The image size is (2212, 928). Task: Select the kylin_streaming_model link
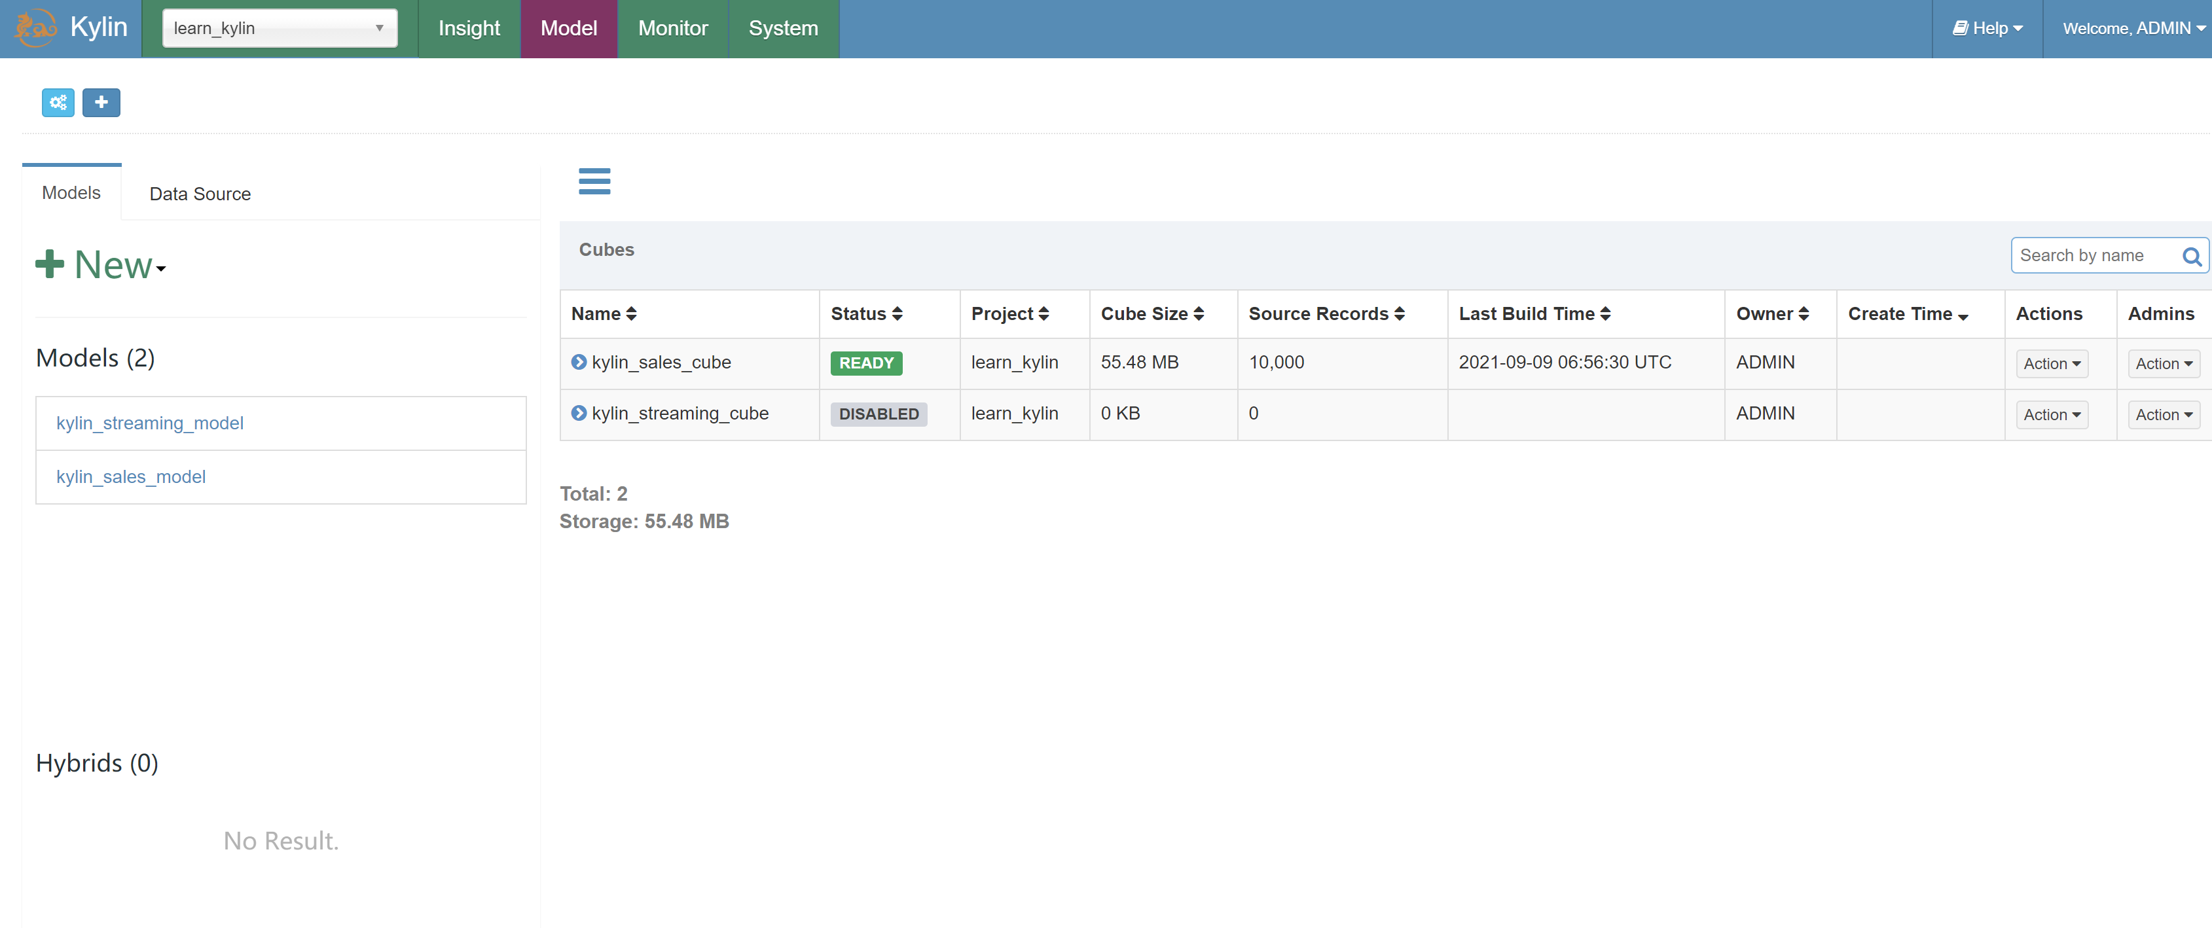pyautogui.click(x=149, y=422)
